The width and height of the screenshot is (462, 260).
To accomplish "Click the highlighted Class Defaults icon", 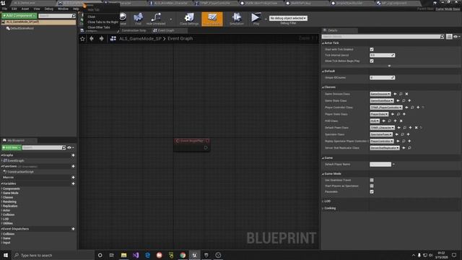I will (x=212, y=19).
